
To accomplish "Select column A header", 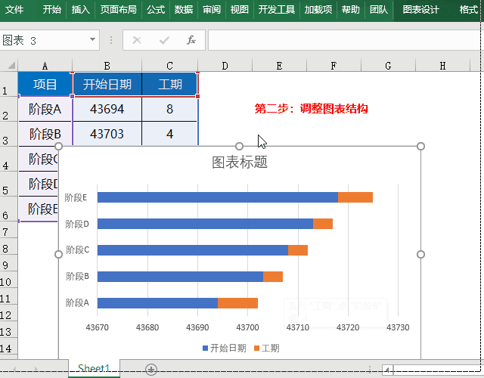I will (45, 66).
